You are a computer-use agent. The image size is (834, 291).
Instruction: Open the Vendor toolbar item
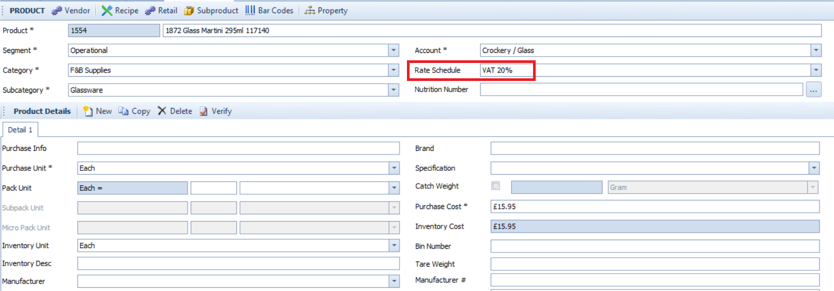tap(70, 11)
